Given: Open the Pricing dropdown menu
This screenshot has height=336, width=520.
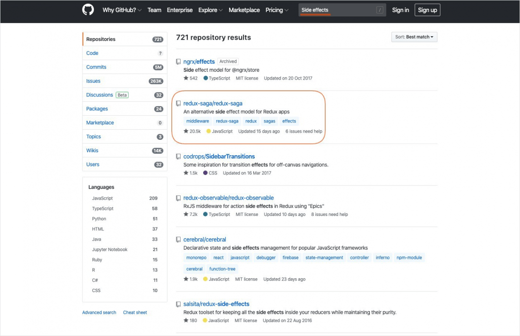Looking at the screenshot, I should click(x=277, y=10).
